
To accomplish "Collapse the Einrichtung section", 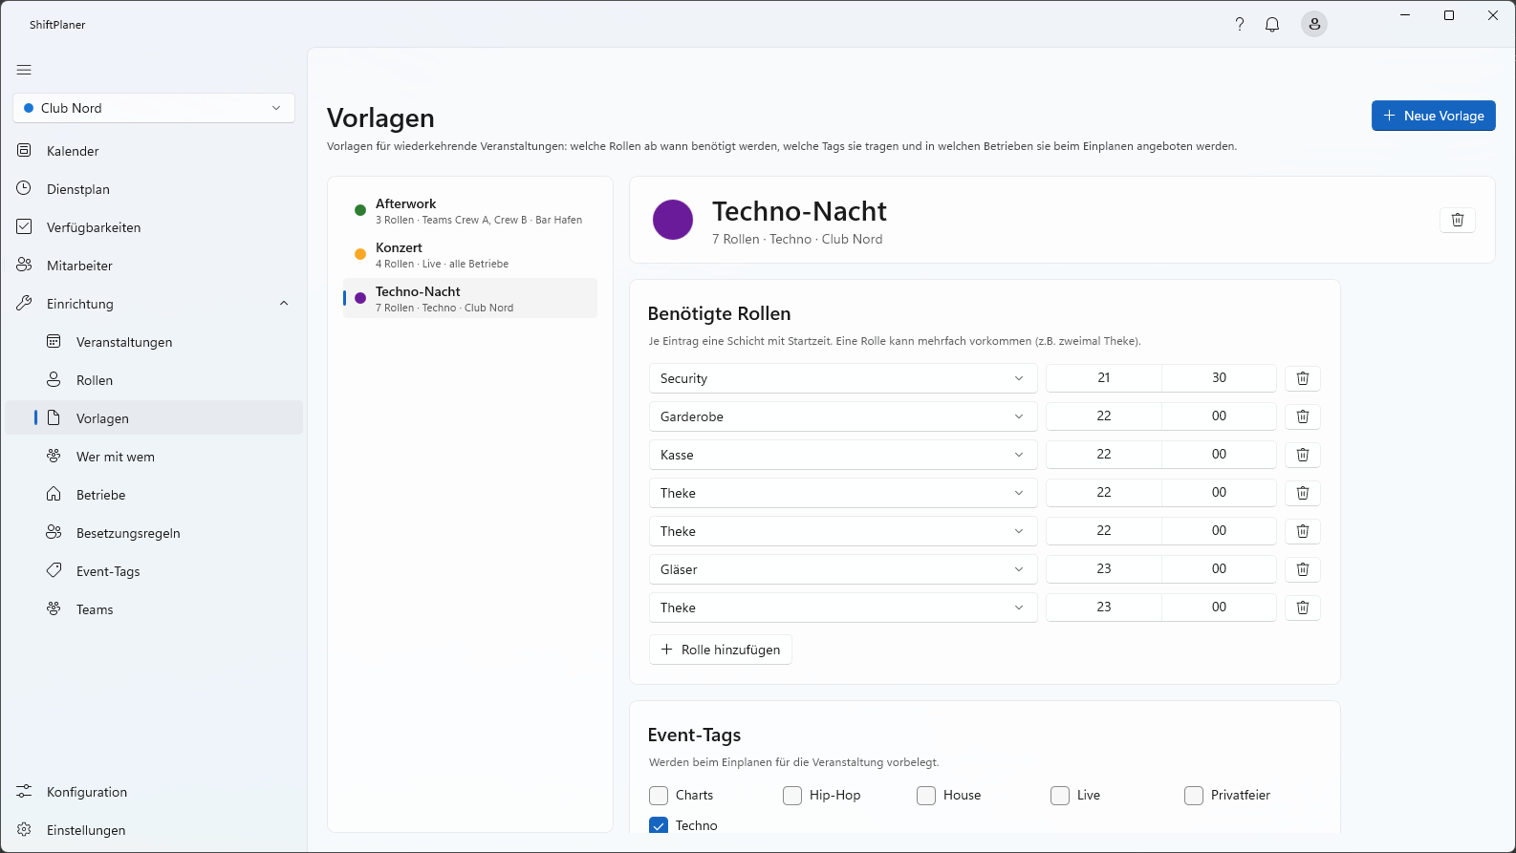I will click(154, 304).
